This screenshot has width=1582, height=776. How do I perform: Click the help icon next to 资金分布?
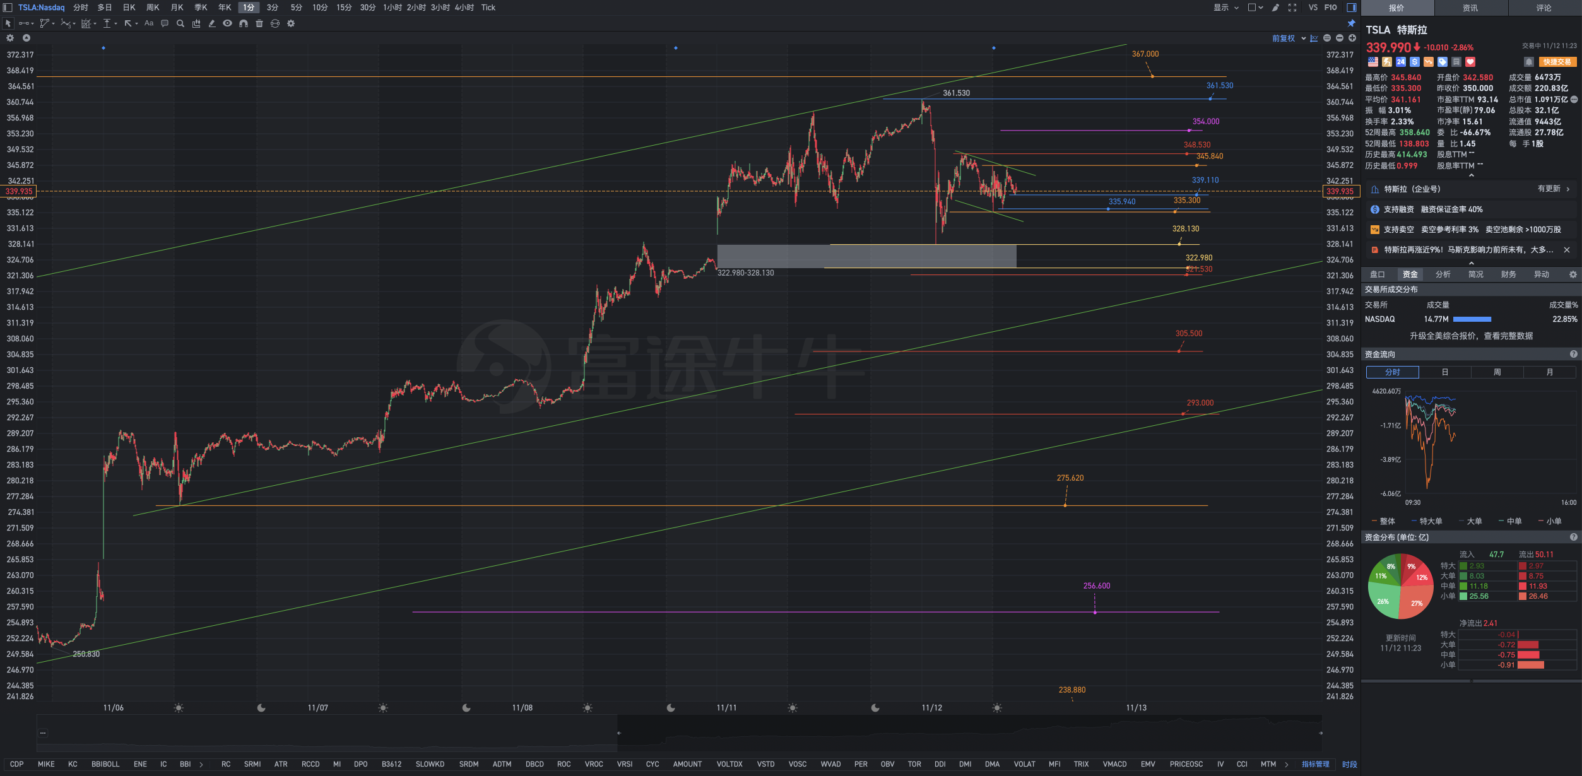click(x=1574, y=538)
